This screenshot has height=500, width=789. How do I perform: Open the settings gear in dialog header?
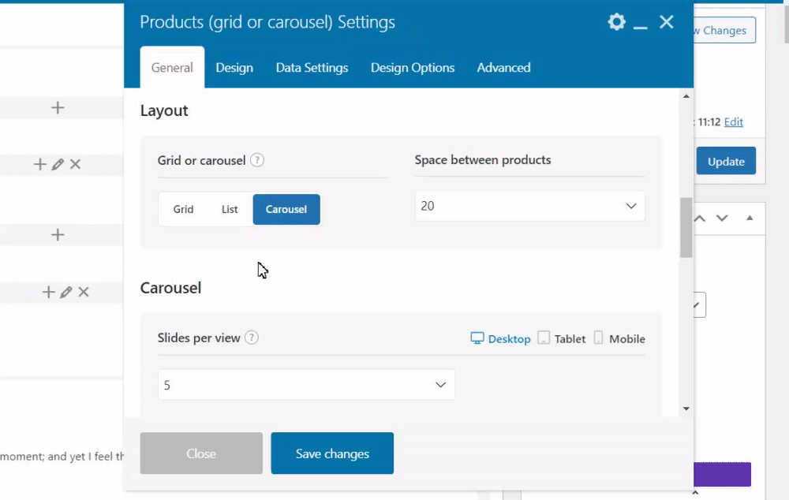coord(616,22)
